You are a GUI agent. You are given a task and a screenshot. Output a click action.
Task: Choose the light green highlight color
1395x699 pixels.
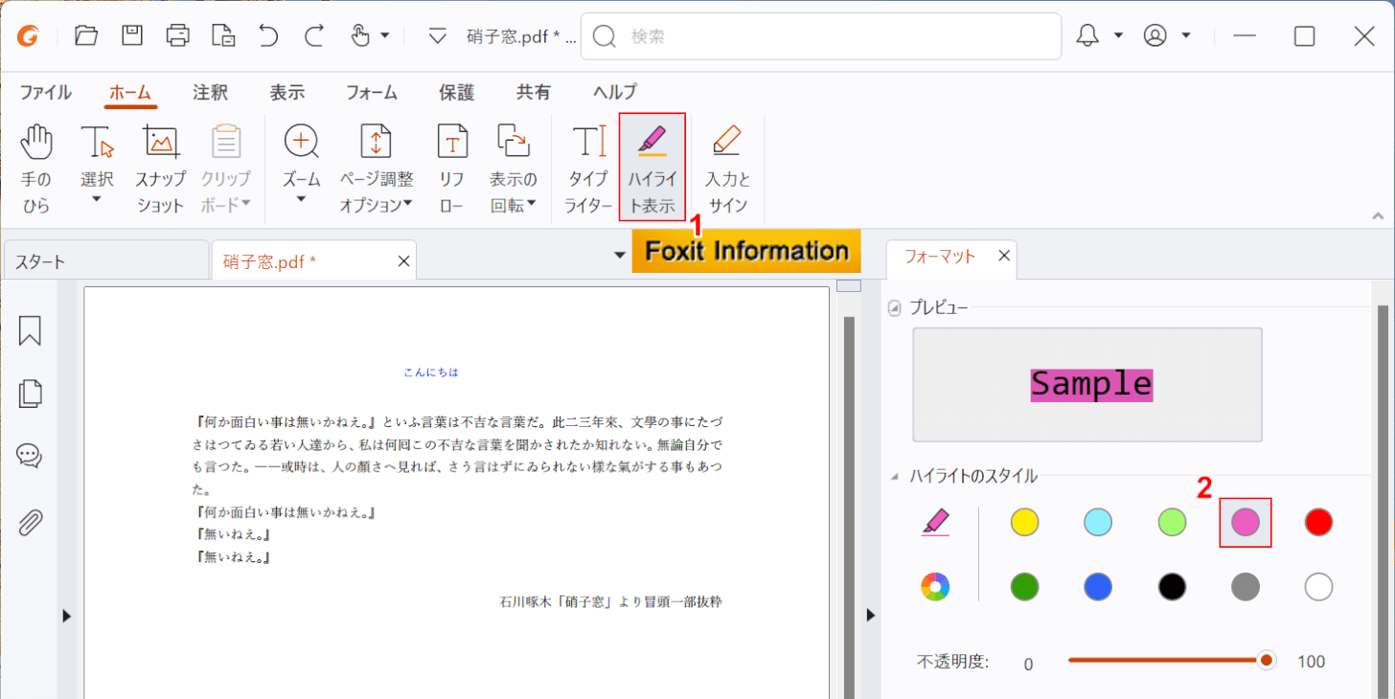tap(1172, 522)
